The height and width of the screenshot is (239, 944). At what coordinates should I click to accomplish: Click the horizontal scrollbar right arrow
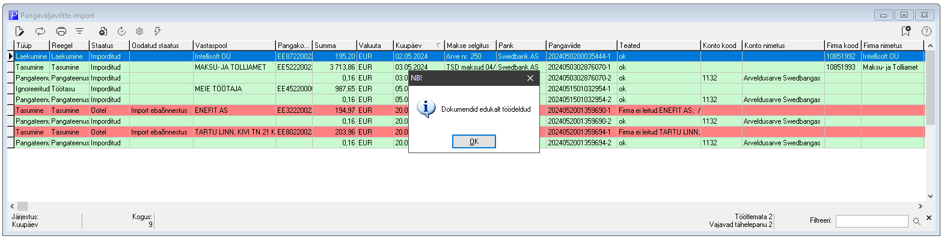click(x=920, y=206)
